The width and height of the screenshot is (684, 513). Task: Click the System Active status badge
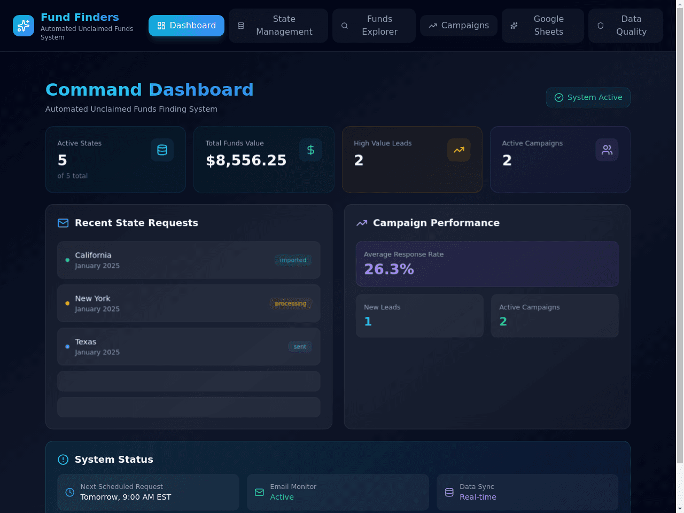(x=588, y=97)
